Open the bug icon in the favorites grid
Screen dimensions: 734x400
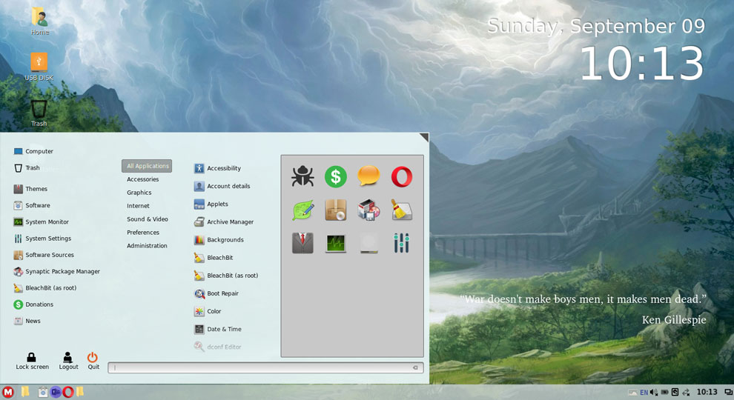click(x=302, y=177)
